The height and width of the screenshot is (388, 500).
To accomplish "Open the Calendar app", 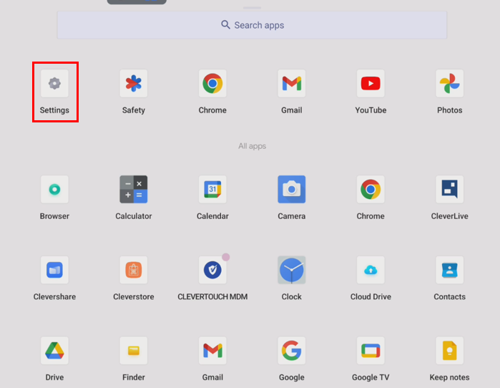I will (212, 190).
